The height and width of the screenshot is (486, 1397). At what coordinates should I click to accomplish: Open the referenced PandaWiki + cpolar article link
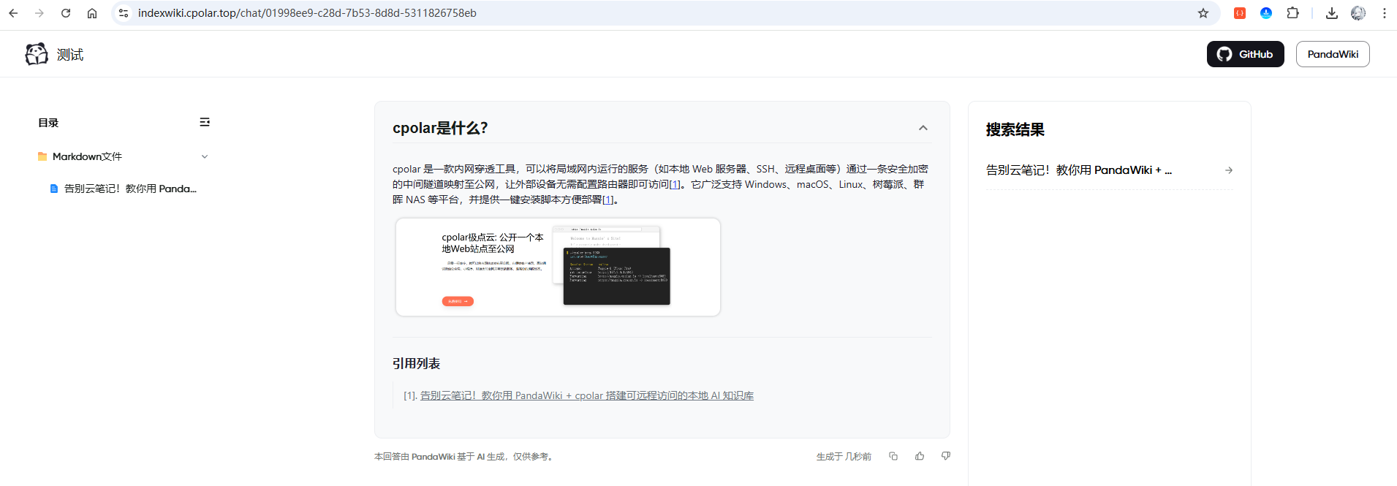(586, 395)
